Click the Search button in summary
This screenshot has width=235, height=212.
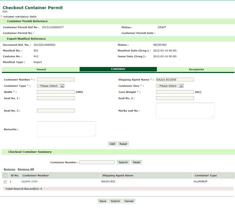123,162
